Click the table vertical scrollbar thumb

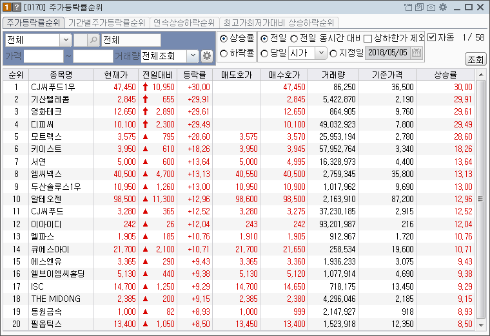[x=480, y=199]
